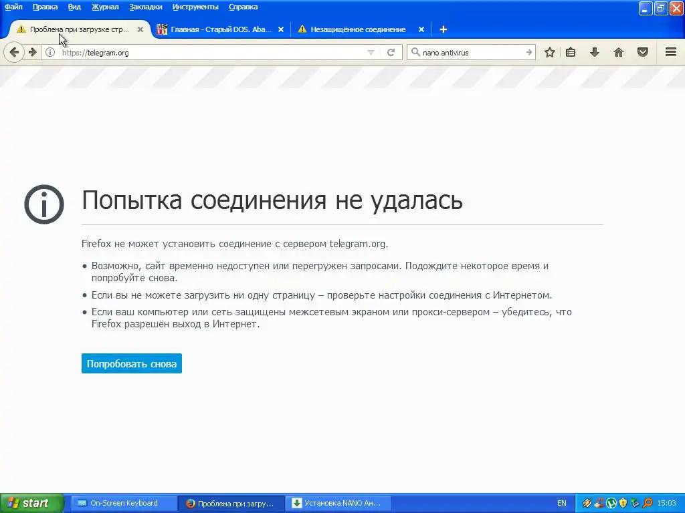685x513 pixels.
Task: Switch to On-Screen Keyboard in taskbar
Action: point(123,503)
